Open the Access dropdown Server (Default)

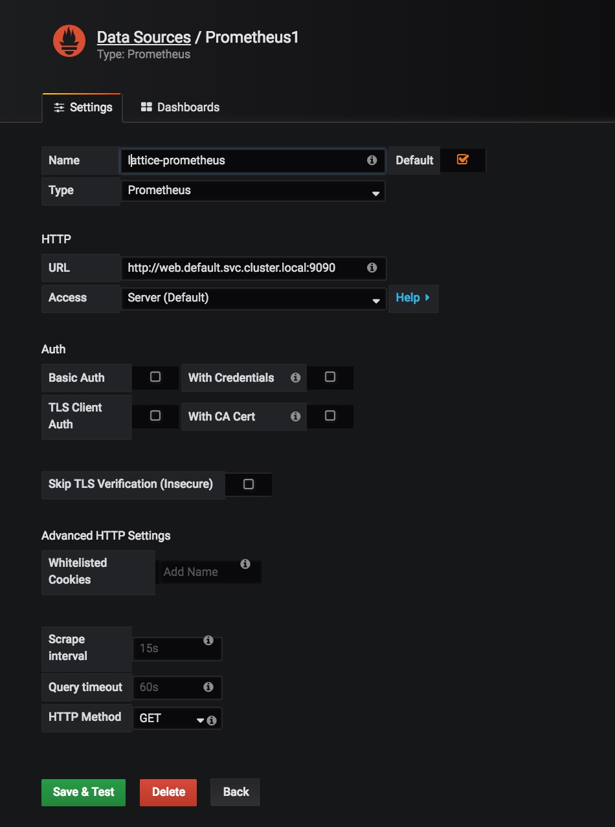coord(253,298)
